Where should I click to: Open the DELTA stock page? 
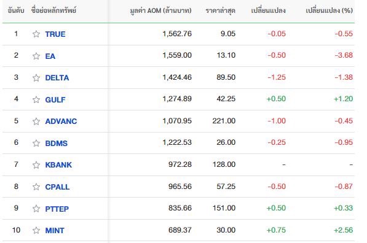click(57, 78)
